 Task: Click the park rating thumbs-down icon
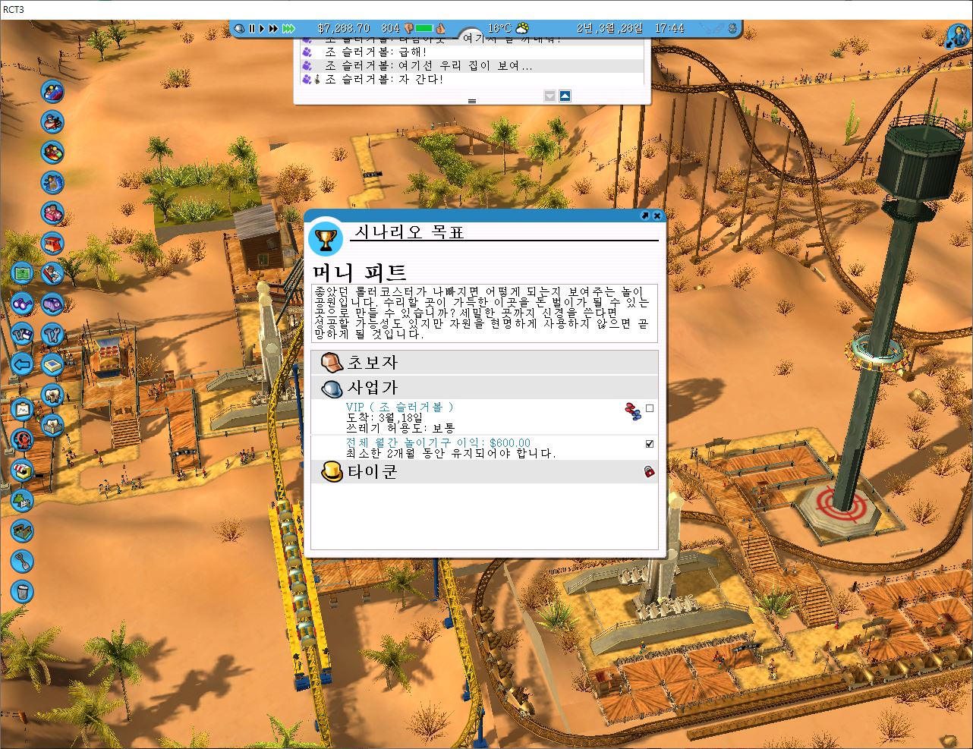point(408,29)
